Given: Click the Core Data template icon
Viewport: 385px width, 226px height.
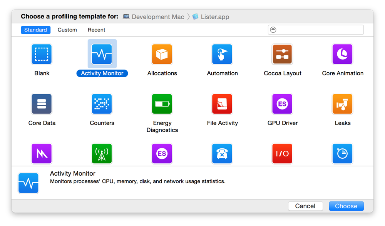Looking at the screenshot, I should point(42,104).
